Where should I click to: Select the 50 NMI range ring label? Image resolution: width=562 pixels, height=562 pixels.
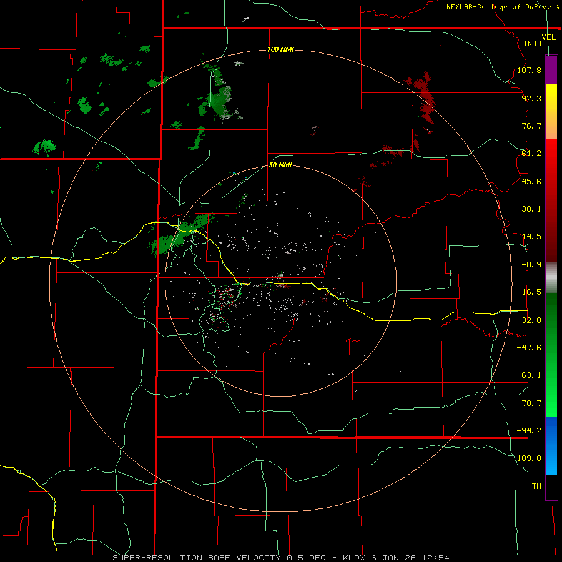(x=280, y=165)
